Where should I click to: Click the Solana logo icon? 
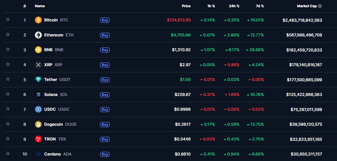pos(38,95)
